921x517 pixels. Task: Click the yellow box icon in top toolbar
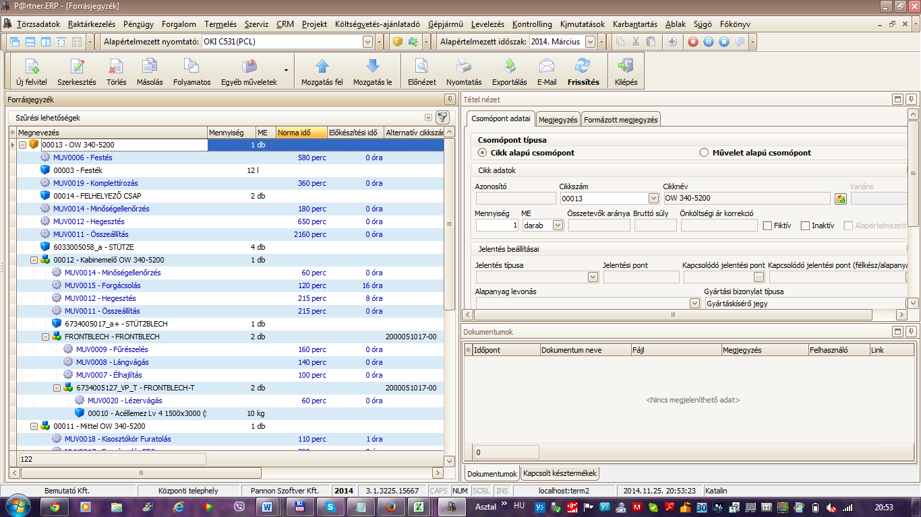pyautogui.click(x=398, y=42)
